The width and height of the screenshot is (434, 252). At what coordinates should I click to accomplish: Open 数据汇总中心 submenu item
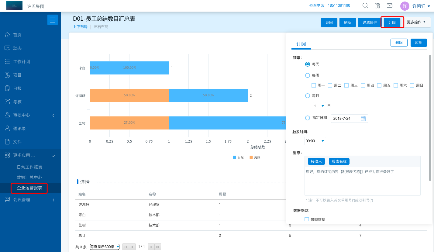(29, 178)
